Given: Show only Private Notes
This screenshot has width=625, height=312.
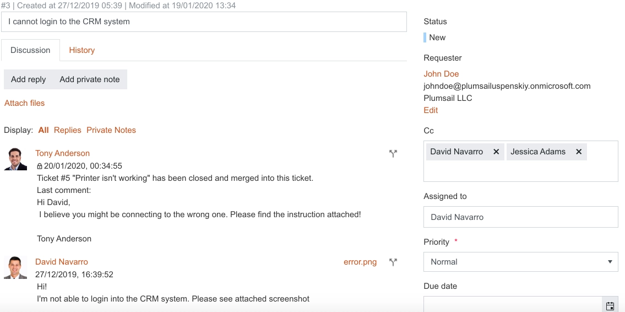Looking at the screenshot, I should pos(111,130).
